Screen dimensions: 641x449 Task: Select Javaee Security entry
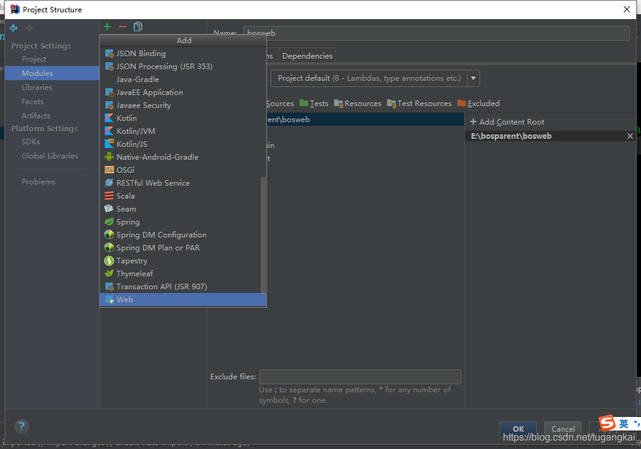[182, 105]
